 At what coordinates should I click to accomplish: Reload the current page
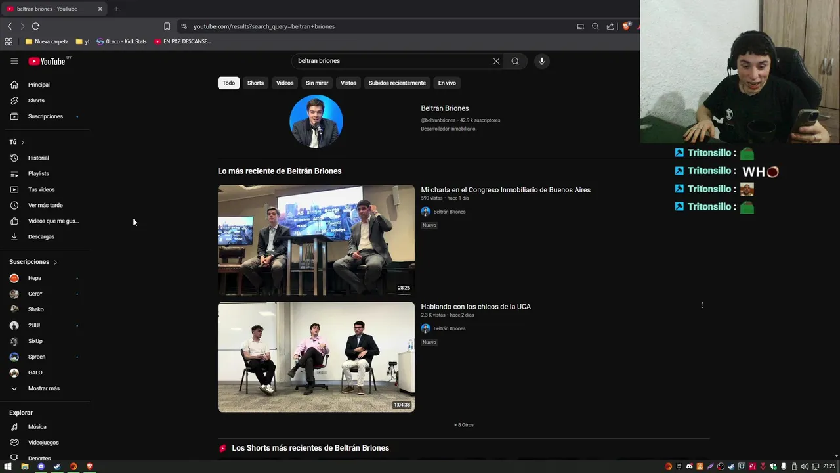coord(35,26)
